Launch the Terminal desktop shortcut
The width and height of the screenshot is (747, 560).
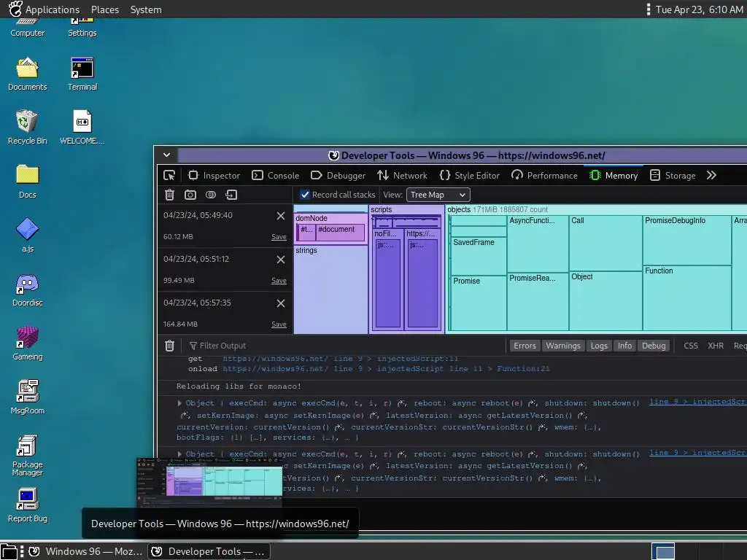tap(82, 74)
